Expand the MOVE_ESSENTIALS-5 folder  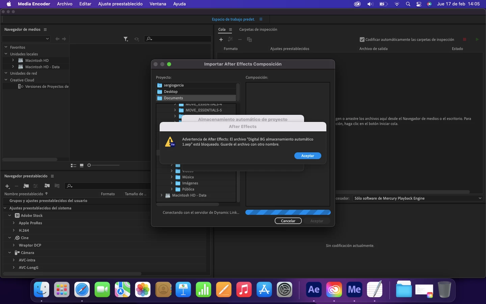(175, 110)
